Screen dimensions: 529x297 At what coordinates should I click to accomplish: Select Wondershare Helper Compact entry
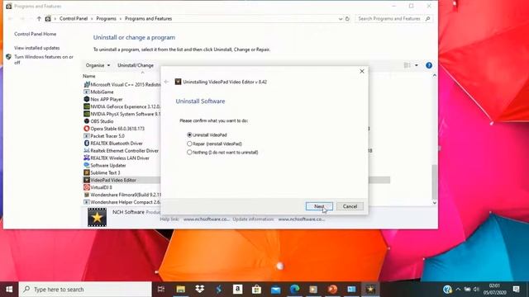coord(122,202)
